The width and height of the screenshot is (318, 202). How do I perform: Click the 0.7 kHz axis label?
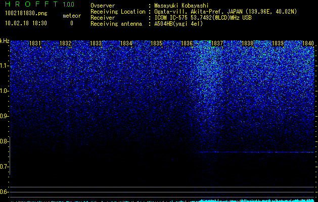(5, 167)
